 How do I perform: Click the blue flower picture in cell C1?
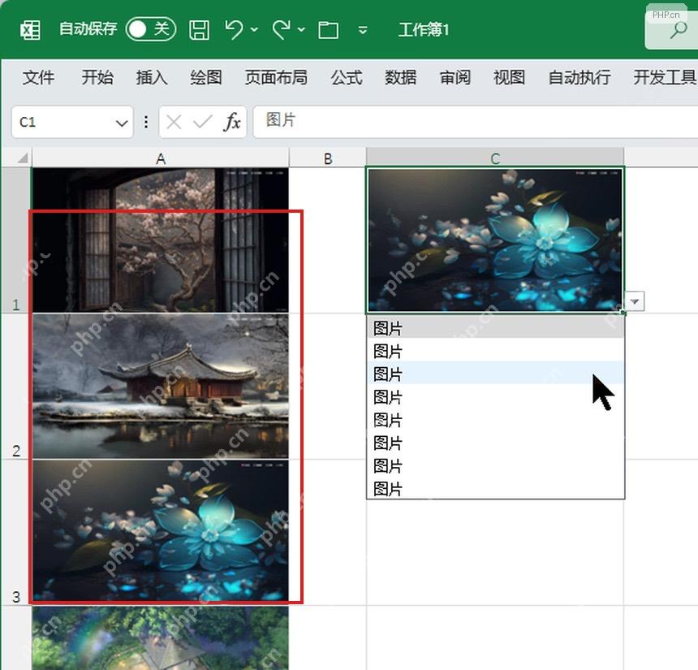[495, 240]
